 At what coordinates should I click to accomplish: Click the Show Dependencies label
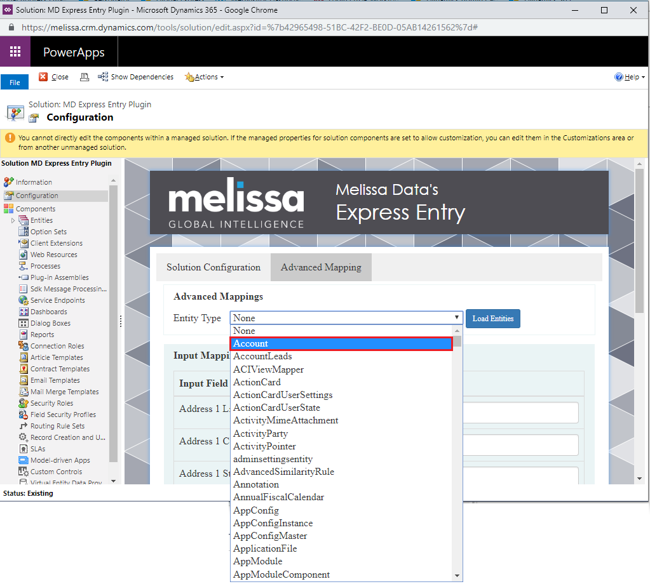click(142, 77)
